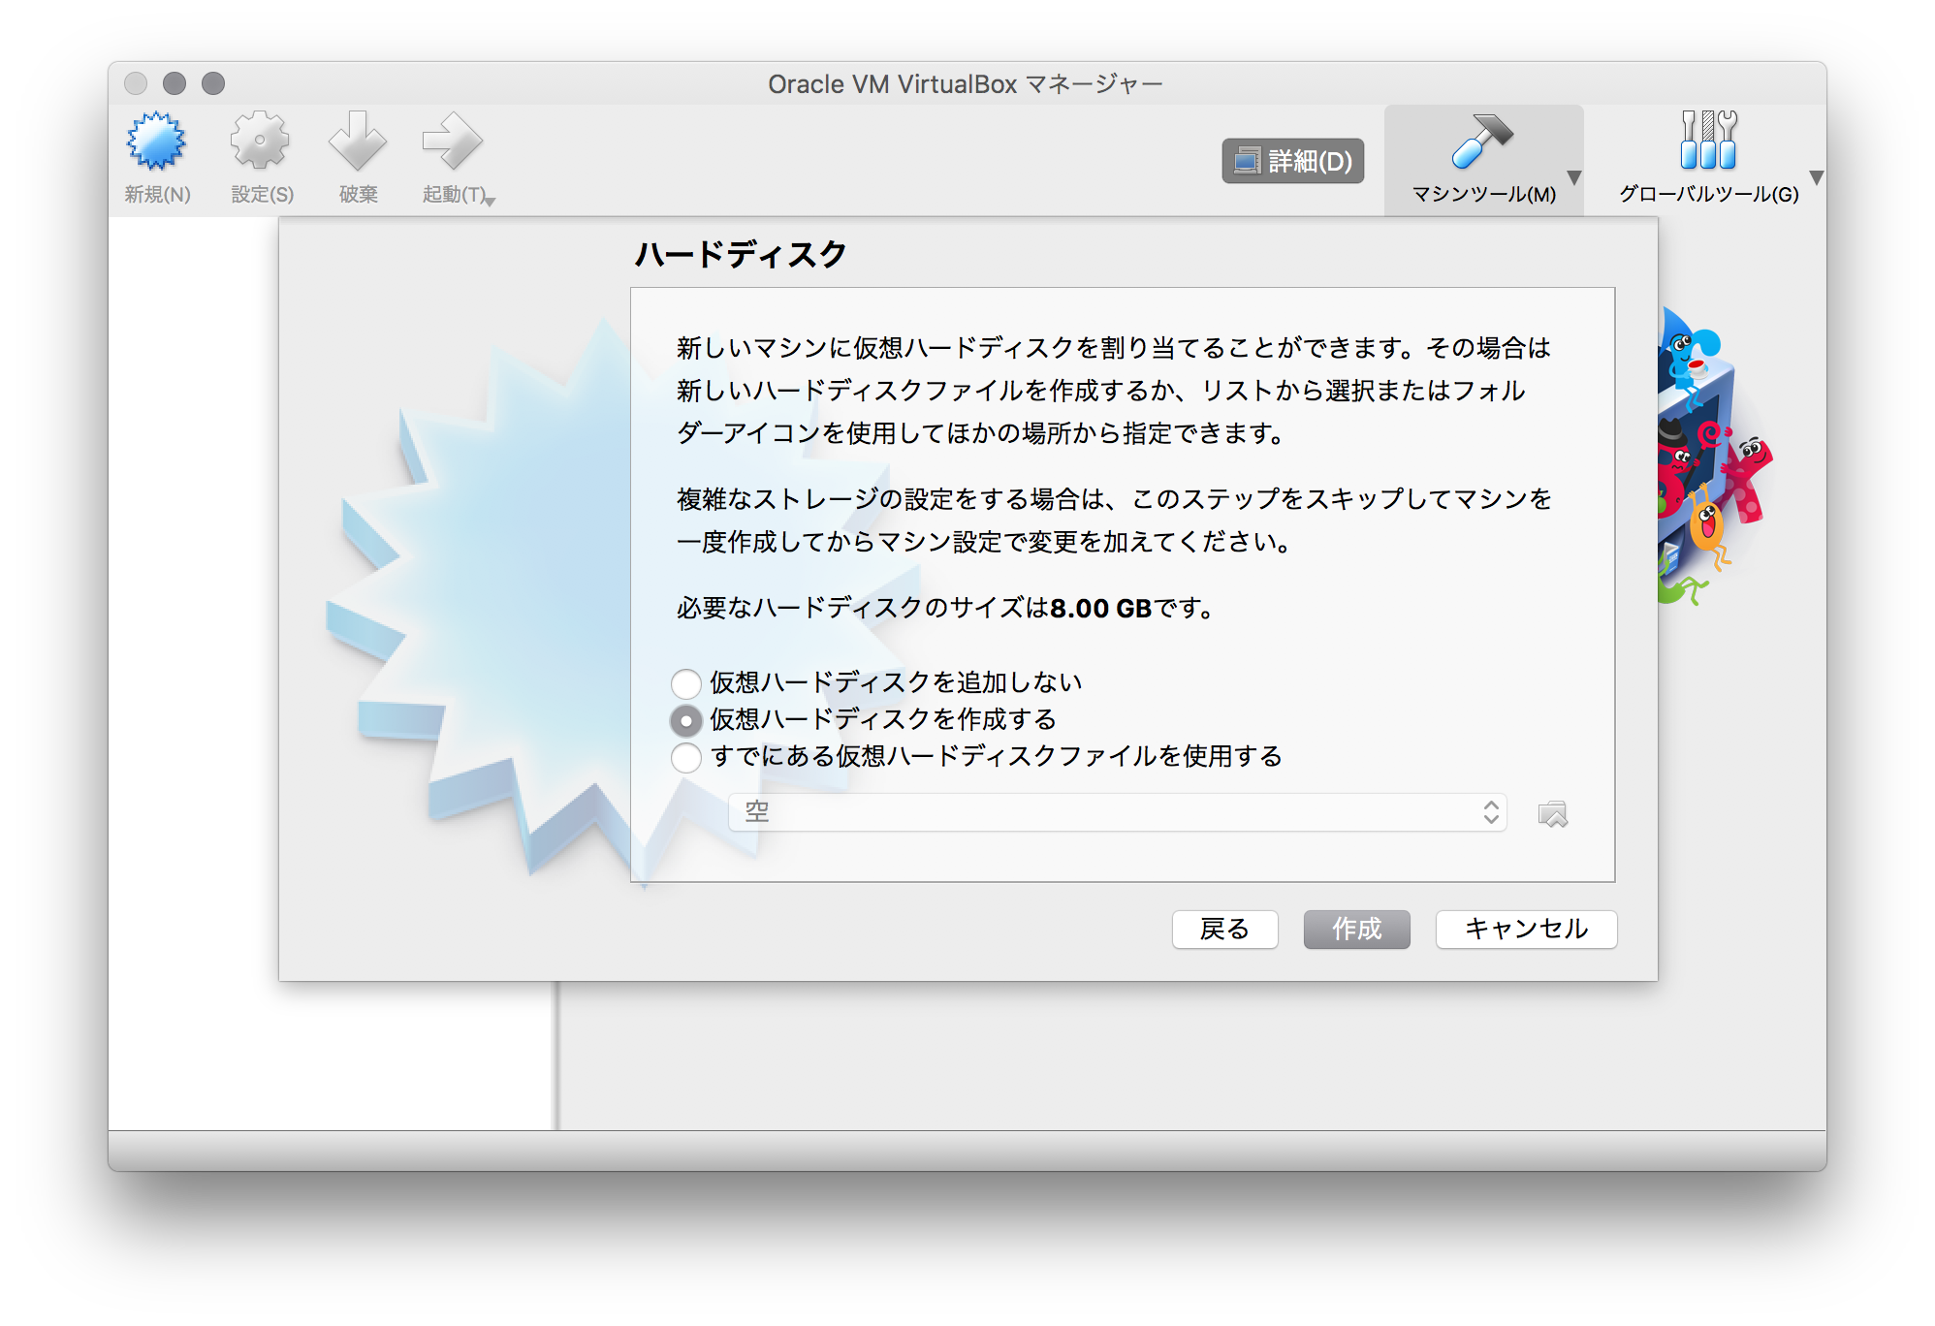Open Settings (設定) gear icon
The image size is (1935, 1326).
point(260,142)
